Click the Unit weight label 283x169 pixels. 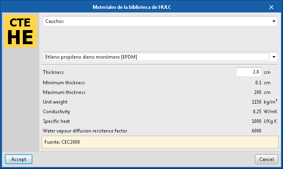click(55, 102)
